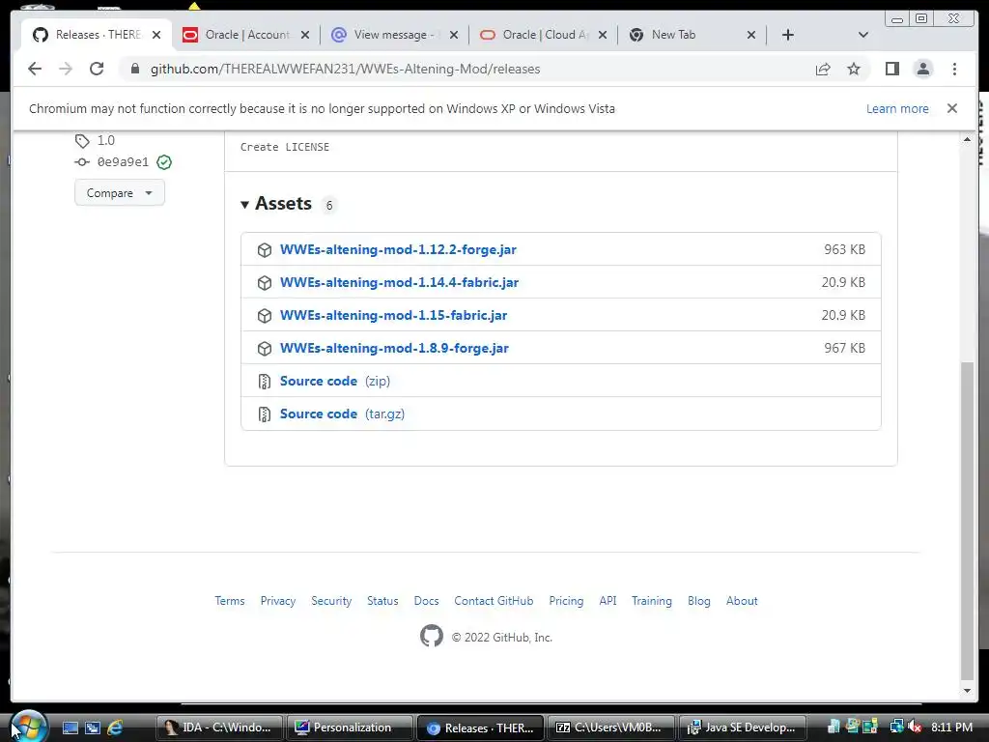Download Source code zip
The image size is (989, 742).
pos(335,381)
